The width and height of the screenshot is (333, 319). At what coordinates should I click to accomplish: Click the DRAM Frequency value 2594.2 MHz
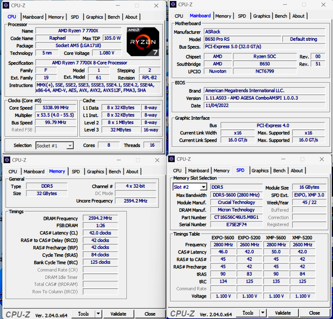coord(100,218)
